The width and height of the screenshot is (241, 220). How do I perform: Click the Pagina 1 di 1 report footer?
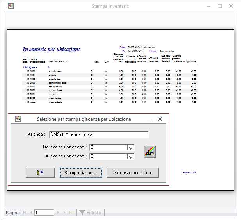point(189,172)
